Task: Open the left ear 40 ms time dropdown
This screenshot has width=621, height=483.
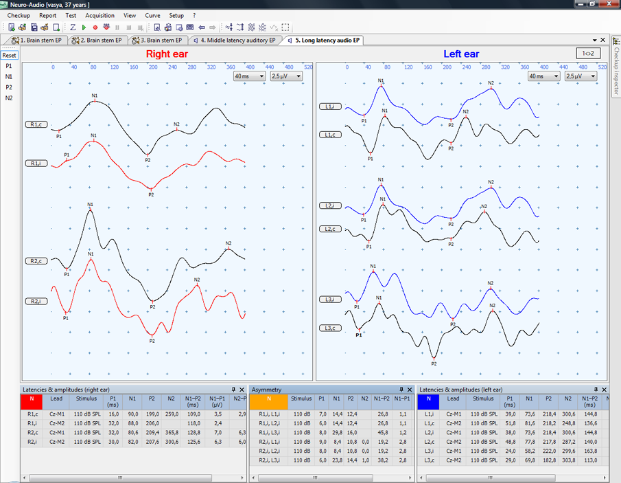Action: (x=543, y=76)
